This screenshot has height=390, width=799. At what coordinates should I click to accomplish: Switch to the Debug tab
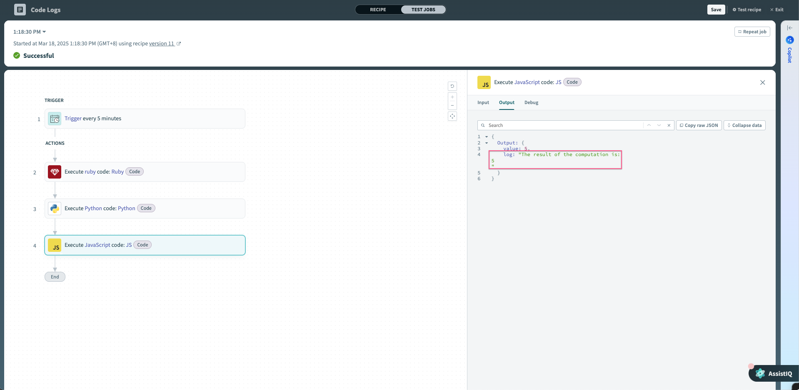[x=532, y=102]
